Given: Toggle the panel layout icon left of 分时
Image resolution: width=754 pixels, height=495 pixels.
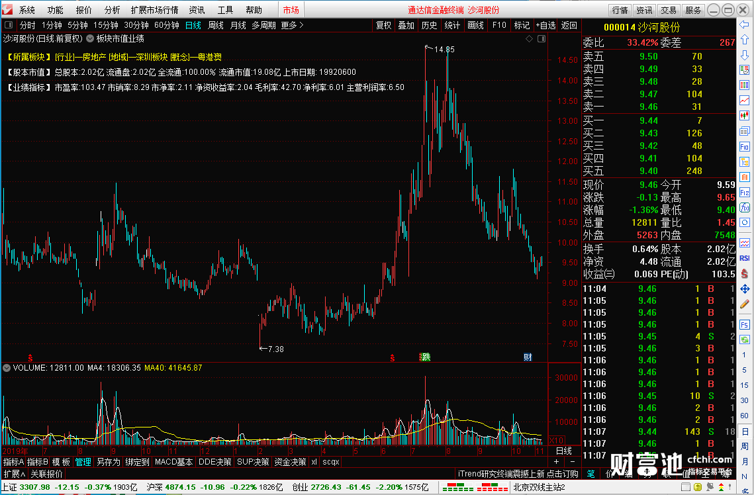Looking at the screenshot, I should pos(9,25).
